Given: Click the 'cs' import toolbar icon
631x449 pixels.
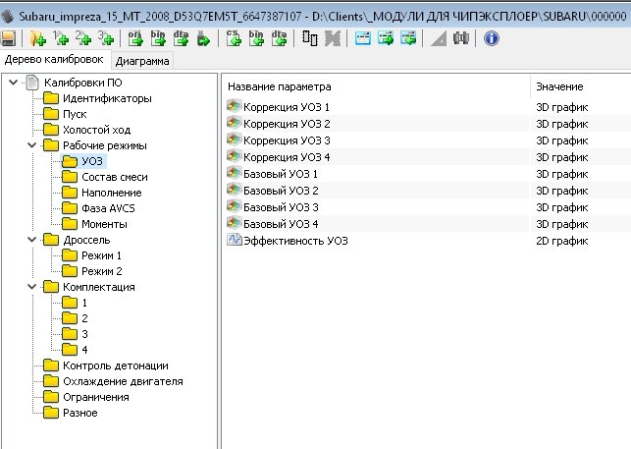Looking at the screenshot, I should click(234, 38).
